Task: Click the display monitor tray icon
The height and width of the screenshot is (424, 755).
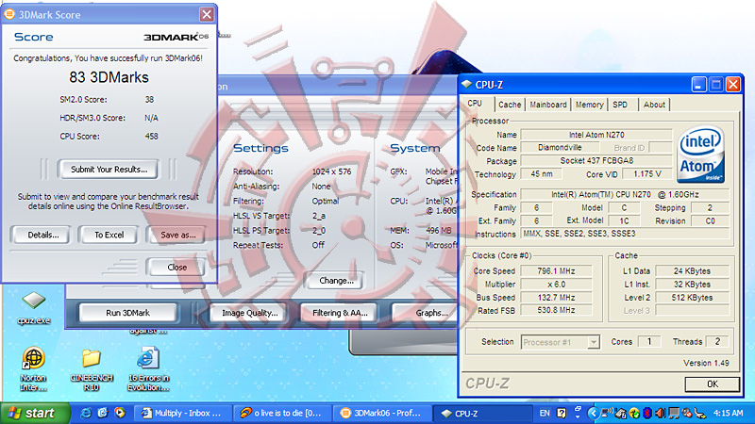Action: click(674, 413)
